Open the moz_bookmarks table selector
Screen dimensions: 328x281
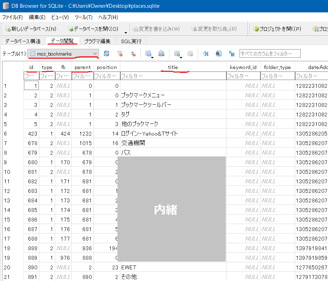[63, 54]
